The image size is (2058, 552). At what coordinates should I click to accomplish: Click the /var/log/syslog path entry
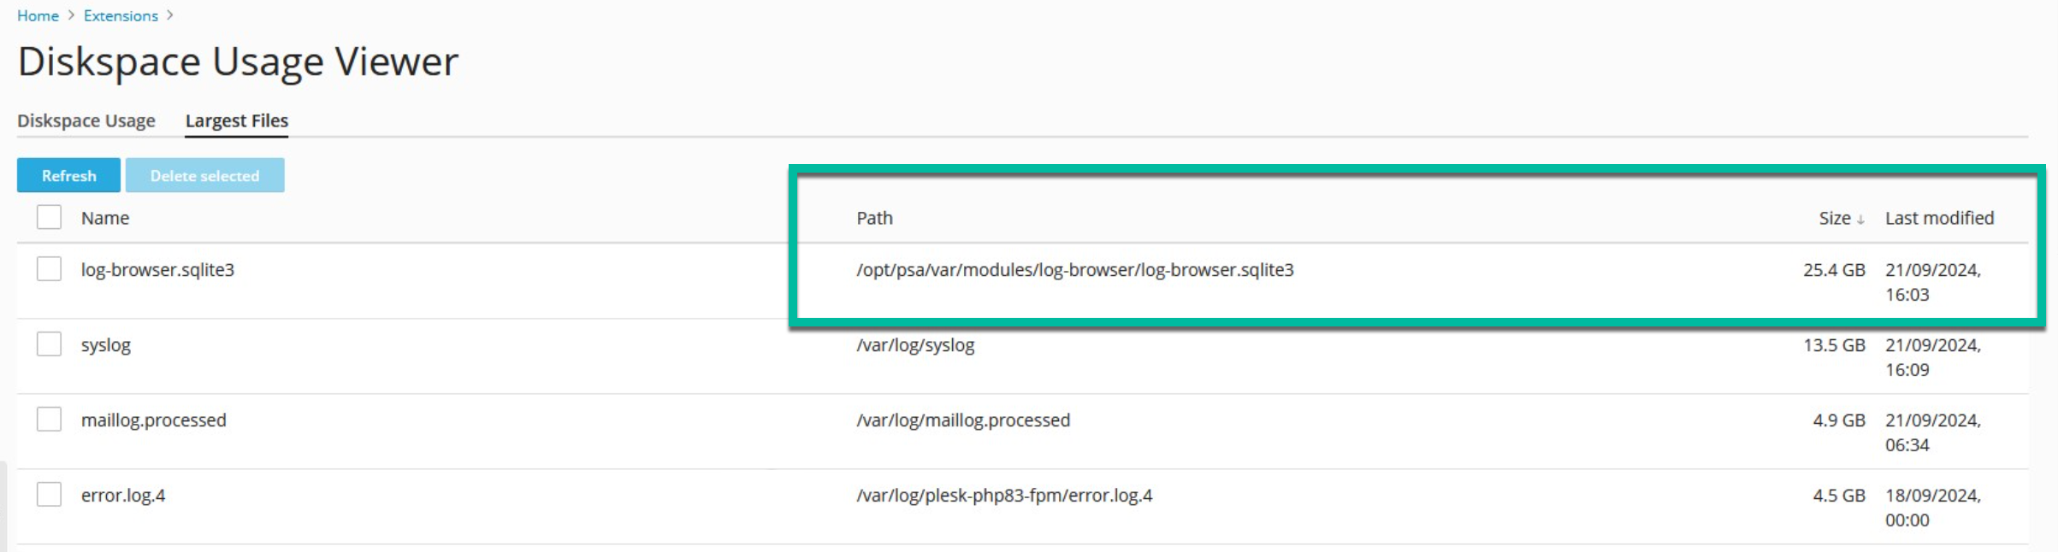point(915,345)
